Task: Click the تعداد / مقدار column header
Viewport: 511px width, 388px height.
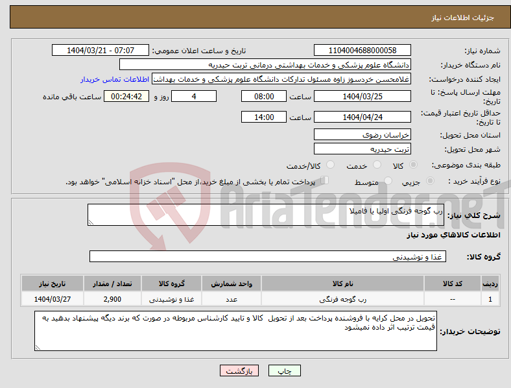Action: [x=112, y=284]
